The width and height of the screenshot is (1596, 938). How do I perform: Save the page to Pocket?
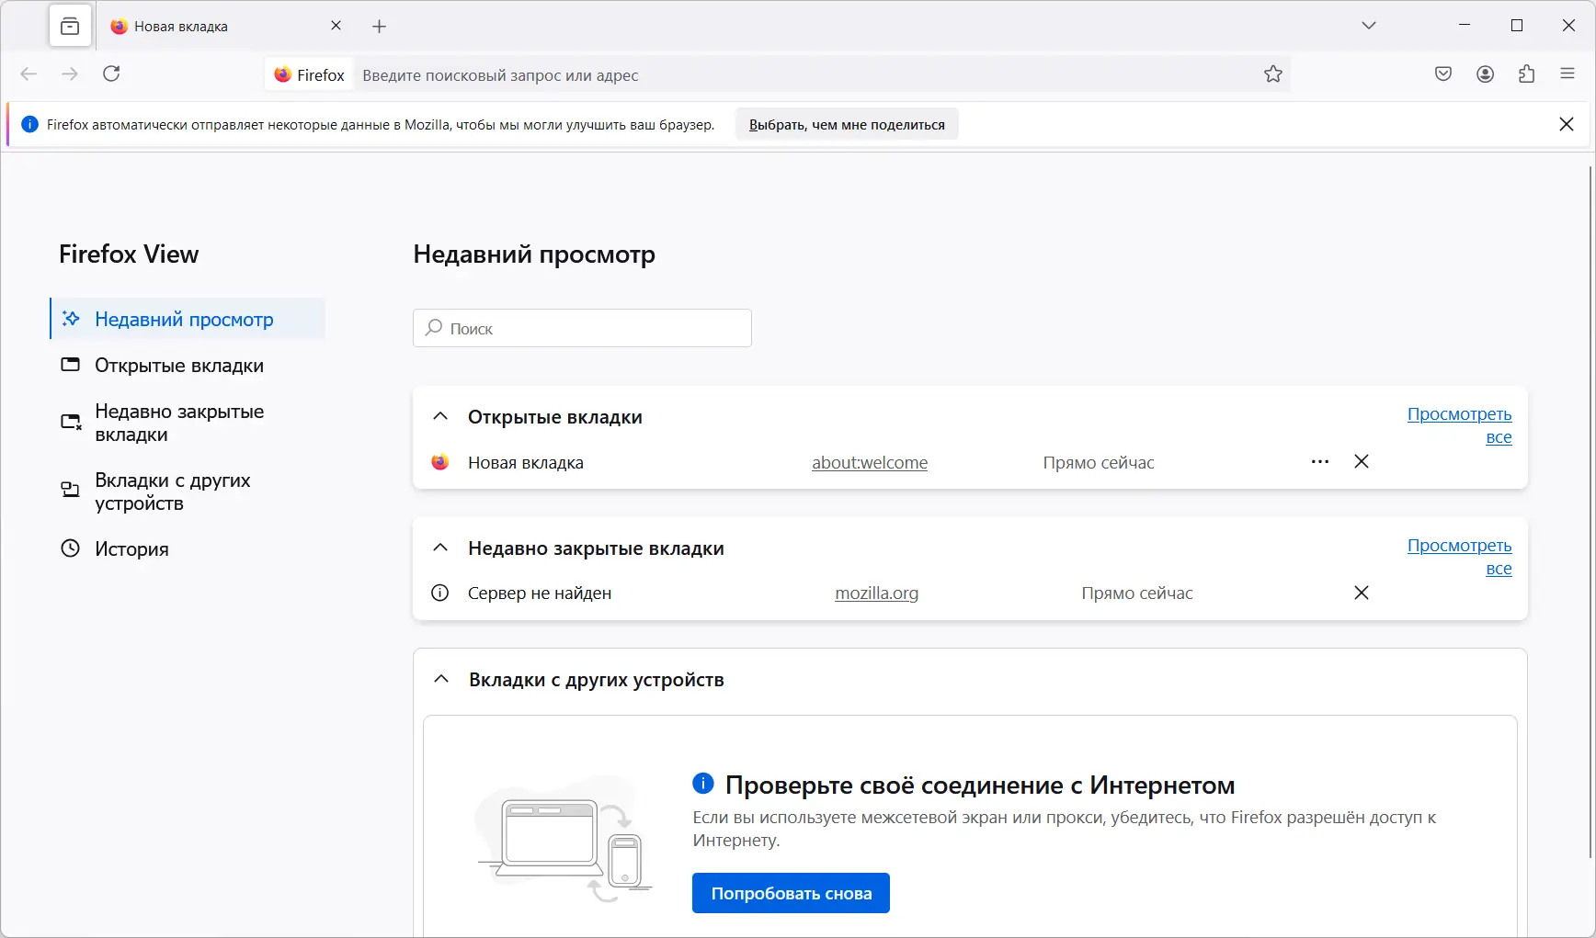(1442, 73)
